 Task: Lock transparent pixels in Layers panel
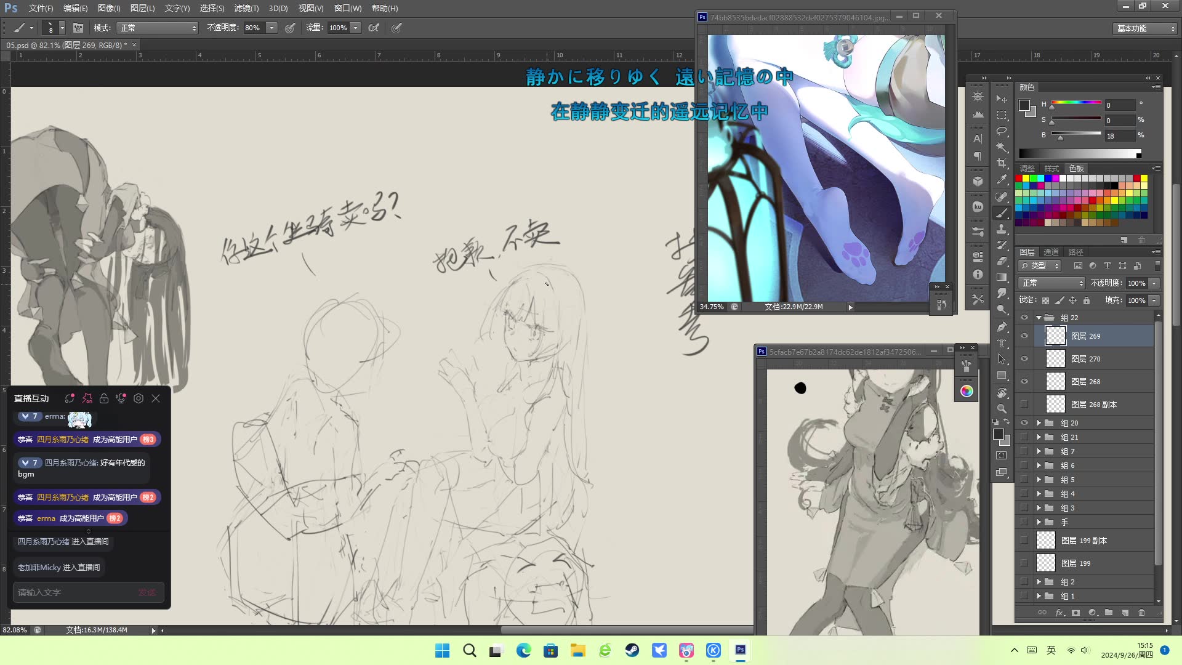coord(1045,300)
